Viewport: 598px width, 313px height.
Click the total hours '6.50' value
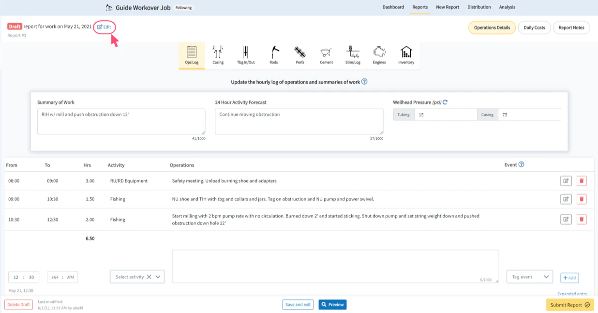(x=90, y=238)
